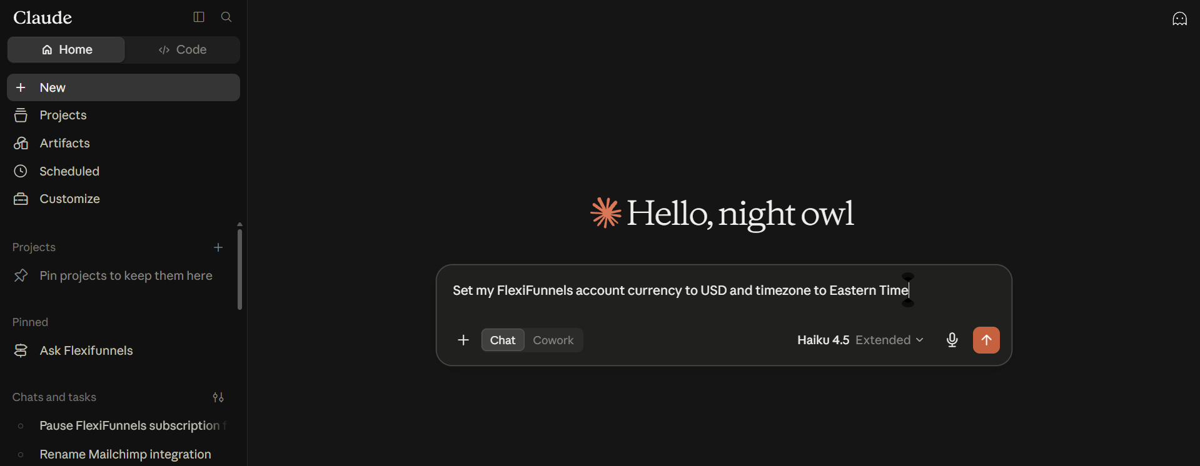This screenshot has width=1200, height=466.
Task: Click the 'Projects' section heading label
Action: tap(34, 247)
